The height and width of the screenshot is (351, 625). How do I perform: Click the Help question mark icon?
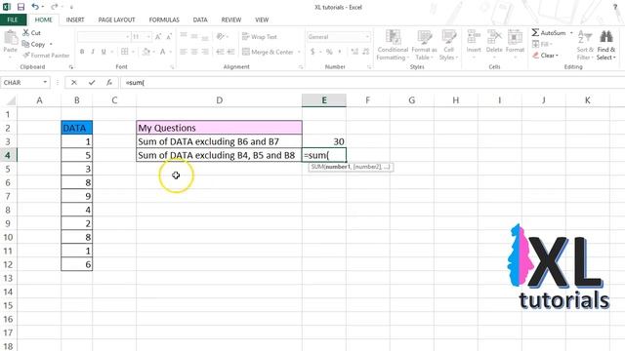pos(615,7)
